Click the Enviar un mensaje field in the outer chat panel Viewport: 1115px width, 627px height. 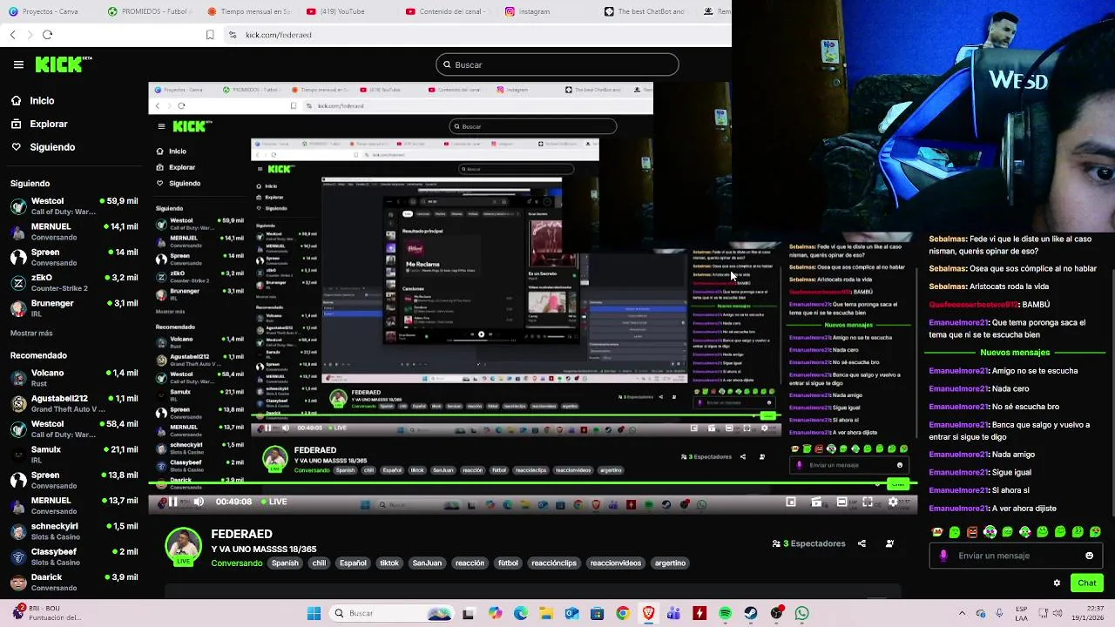point(1016,556)
